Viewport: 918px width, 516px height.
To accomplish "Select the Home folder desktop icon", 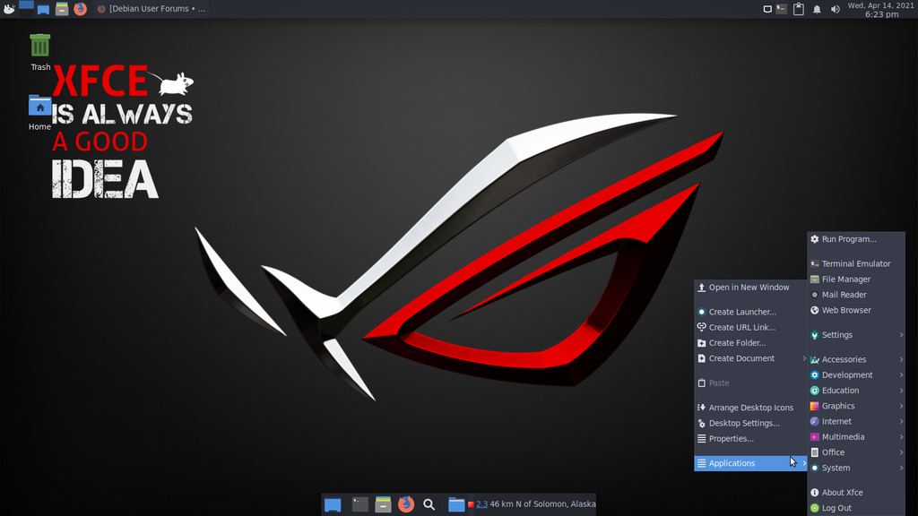I will point(39,113).
